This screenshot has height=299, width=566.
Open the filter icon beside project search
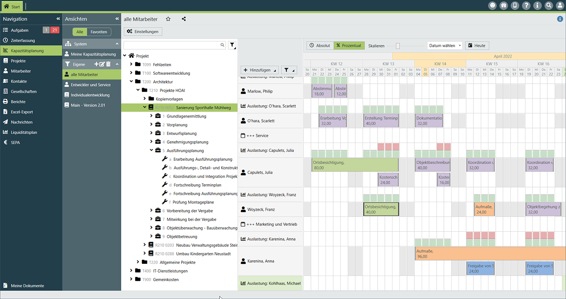(x=232, y=45)
